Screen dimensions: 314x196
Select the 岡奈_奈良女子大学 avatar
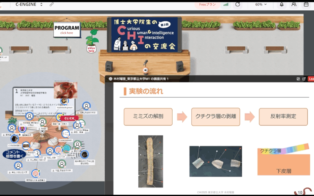86,106
